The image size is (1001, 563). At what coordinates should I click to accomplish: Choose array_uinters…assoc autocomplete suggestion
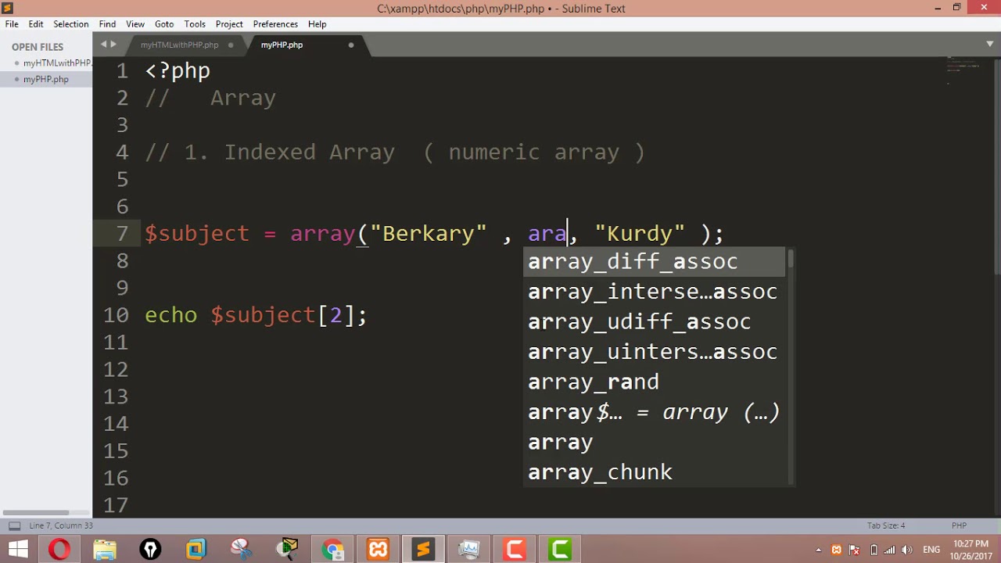point(655,352)
